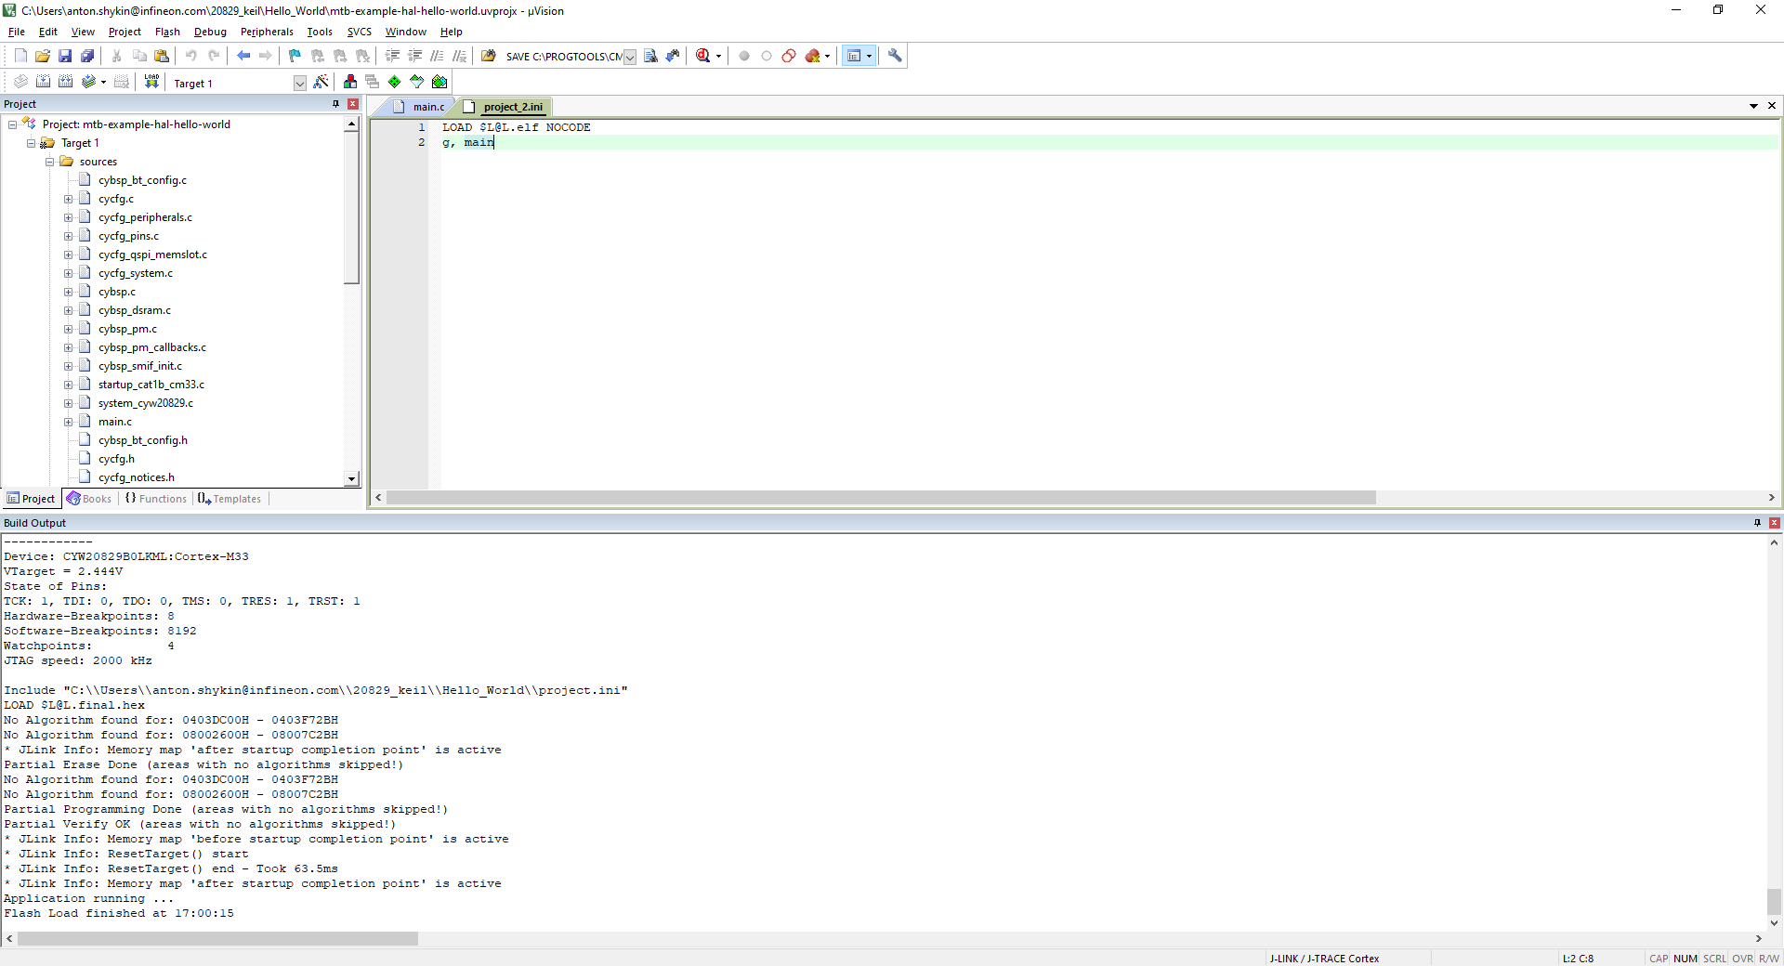This screenshot has height=966, width=1784.
Task: Open the Peripherals menu
Action: click(x=267, y=32)
